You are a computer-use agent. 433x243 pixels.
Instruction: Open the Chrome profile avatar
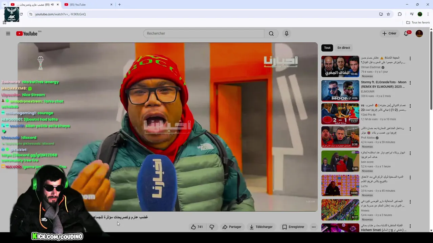(x=420, y=14)
